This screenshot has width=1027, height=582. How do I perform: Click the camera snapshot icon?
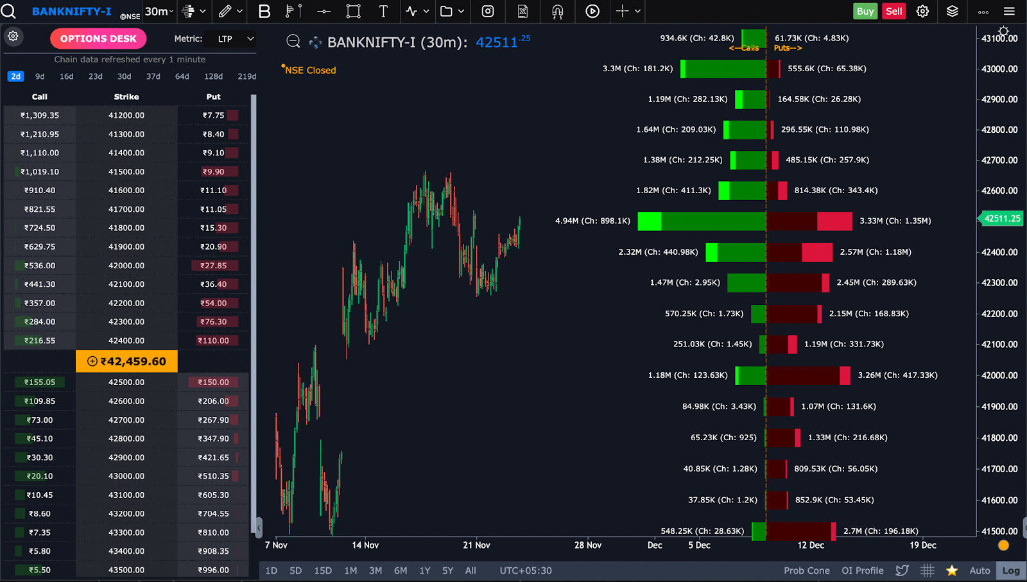tap(488, 11)
